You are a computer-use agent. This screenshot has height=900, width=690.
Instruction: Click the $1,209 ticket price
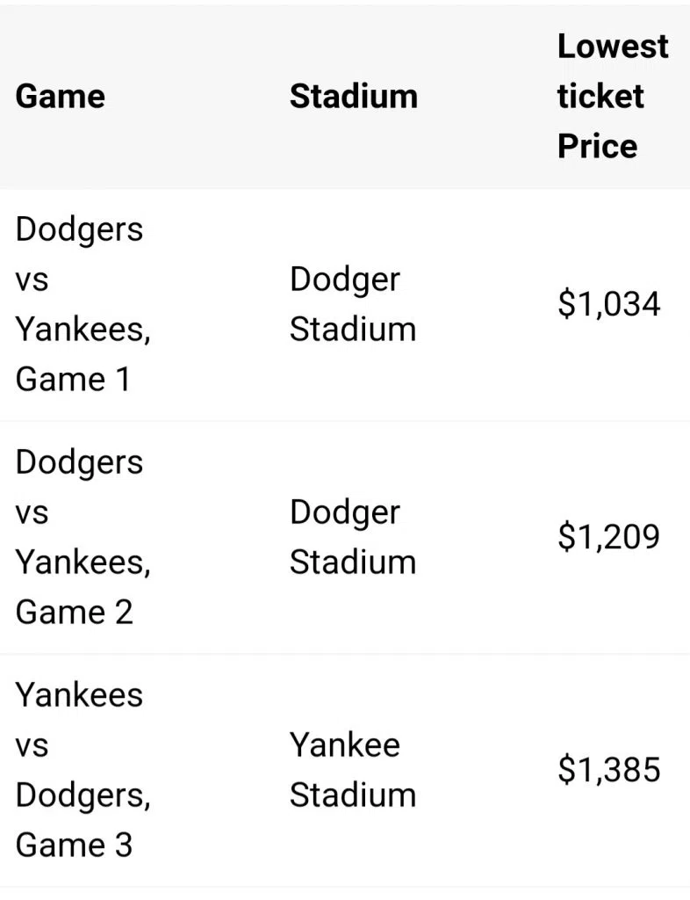608,537
